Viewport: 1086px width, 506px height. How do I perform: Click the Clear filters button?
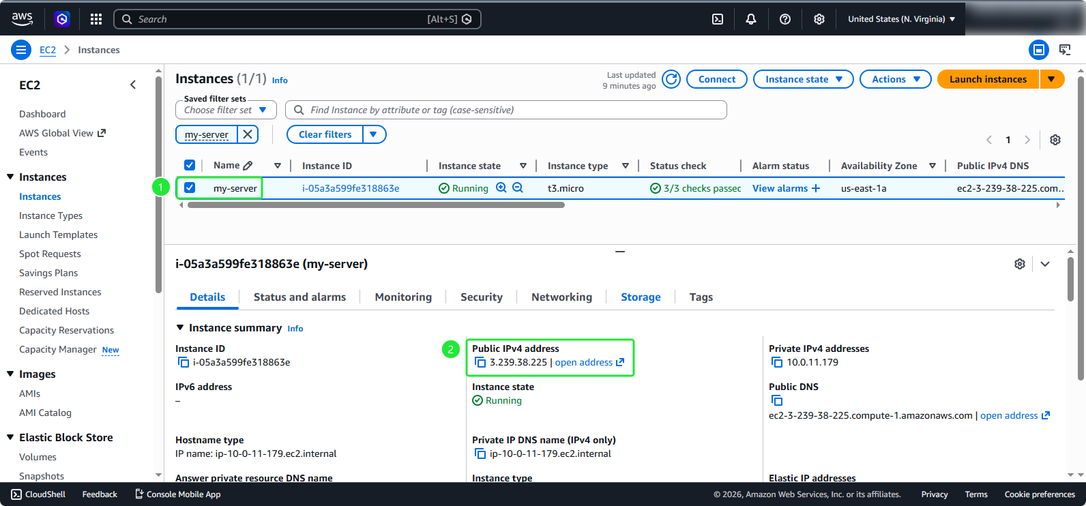coord(325,134)
